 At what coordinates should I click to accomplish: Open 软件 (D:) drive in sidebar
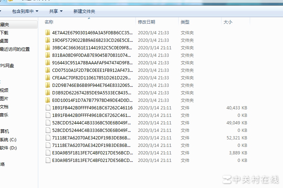click(8, 148)
